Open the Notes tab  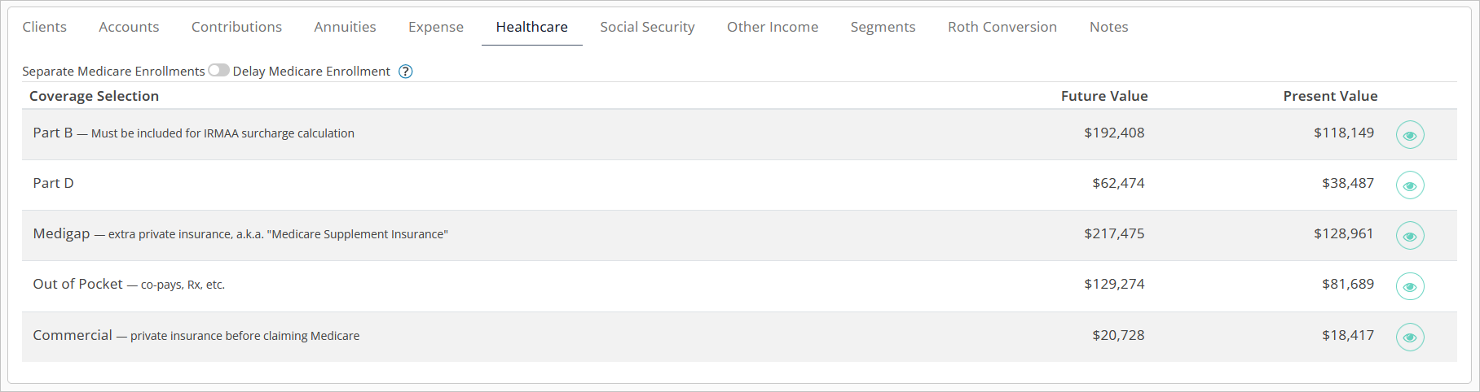click(1108, 27)
